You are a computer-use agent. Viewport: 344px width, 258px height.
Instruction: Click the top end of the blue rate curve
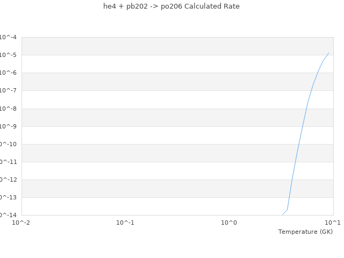tap(328, 53)
